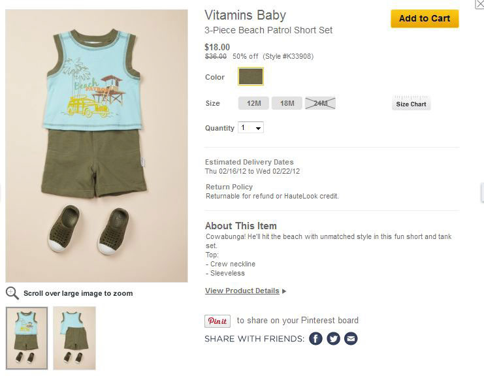
Task: Add the item to cart
Action: coord(425,18)
